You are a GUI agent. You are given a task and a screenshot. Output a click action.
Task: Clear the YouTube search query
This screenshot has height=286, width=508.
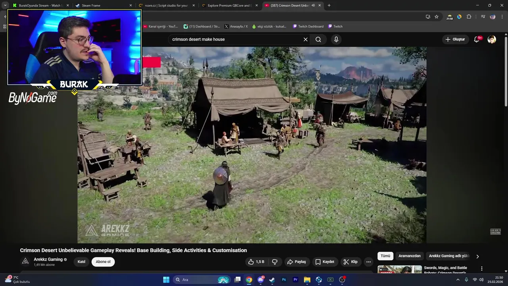point(306,39)
